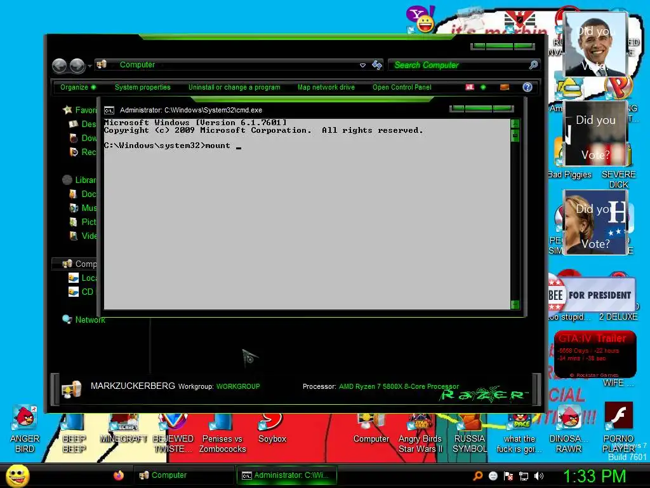Click the FOR PRESIDENT banner gadget
This screenshot has height=488, width=650.
pyautogui.click(x=592, y=295)
